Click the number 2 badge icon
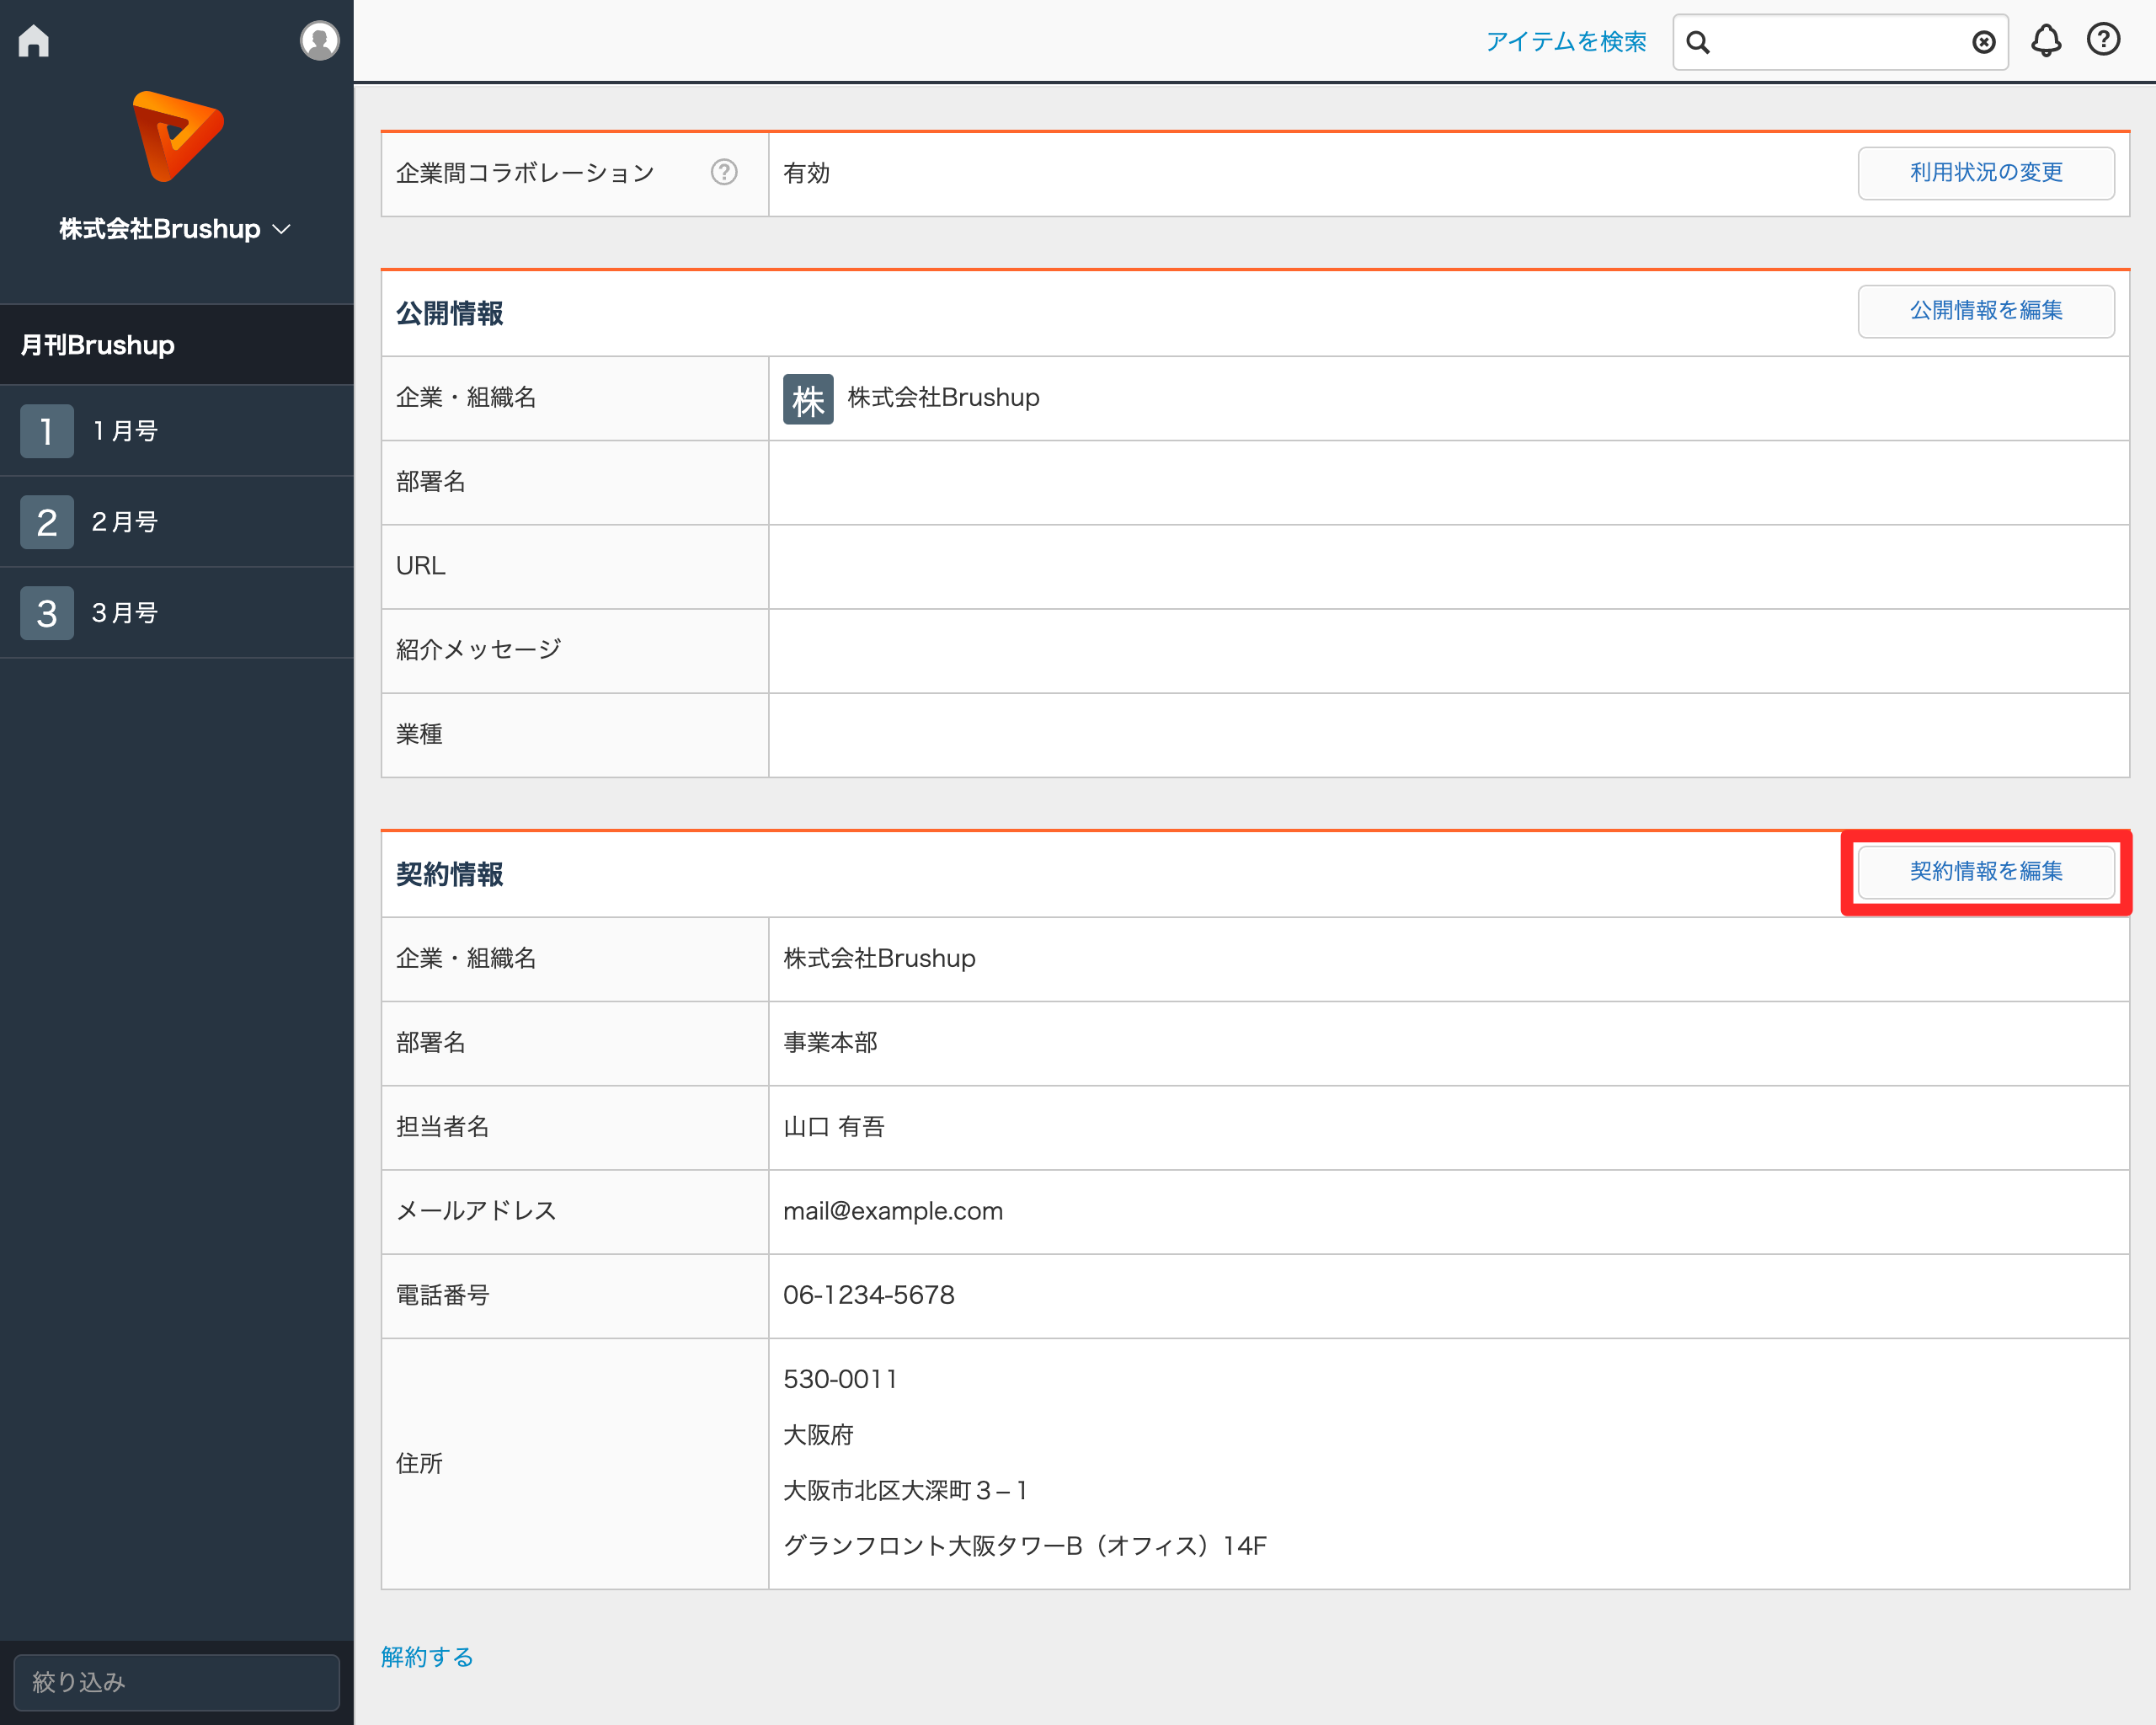The height and width of the screenshot is (1725, 2156). 47,522
